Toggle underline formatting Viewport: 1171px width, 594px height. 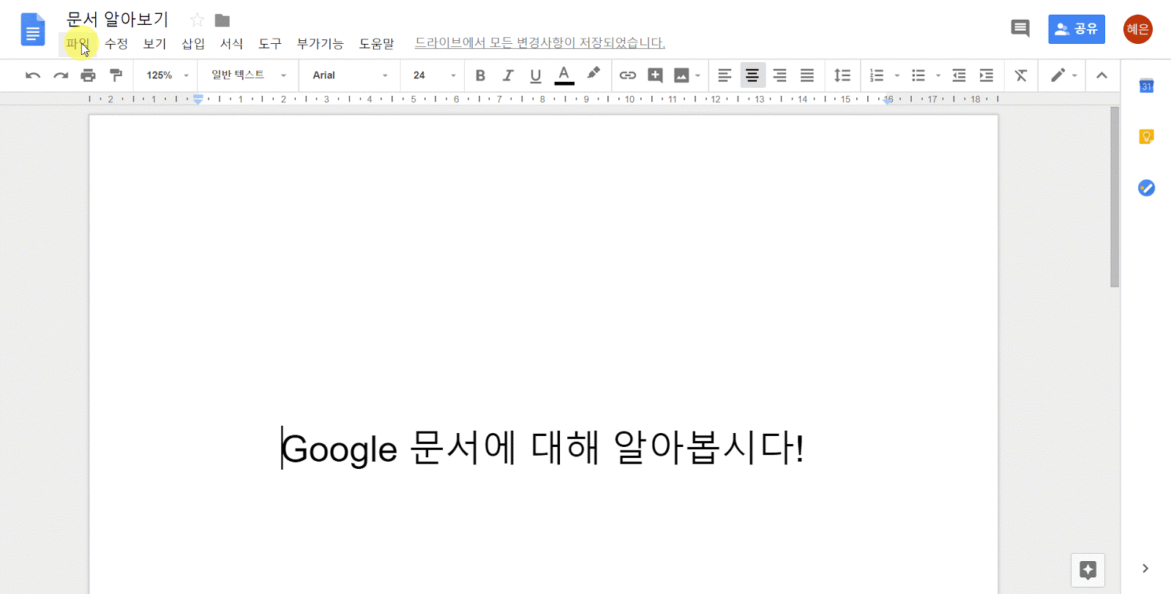point(536,75)
